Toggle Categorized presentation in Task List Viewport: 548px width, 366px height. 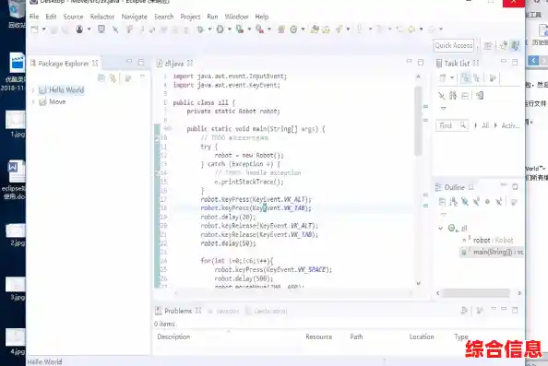(x=466, y=77)
